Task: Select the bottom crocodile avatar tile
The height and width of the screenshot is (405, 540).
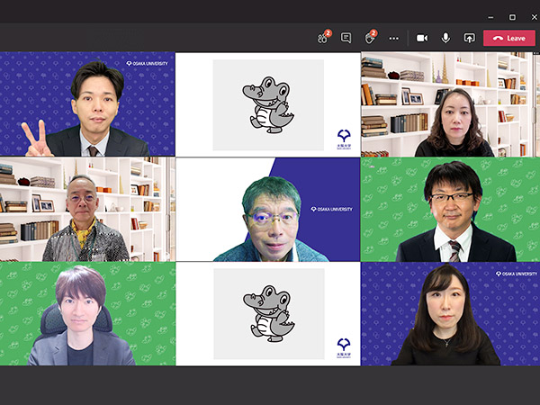Action: 267,313
